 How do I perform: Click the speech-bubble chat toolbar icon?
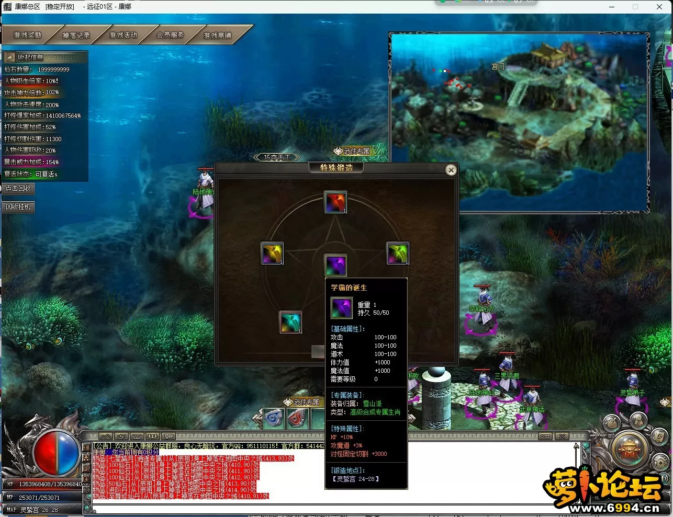[x=169, y=436]
